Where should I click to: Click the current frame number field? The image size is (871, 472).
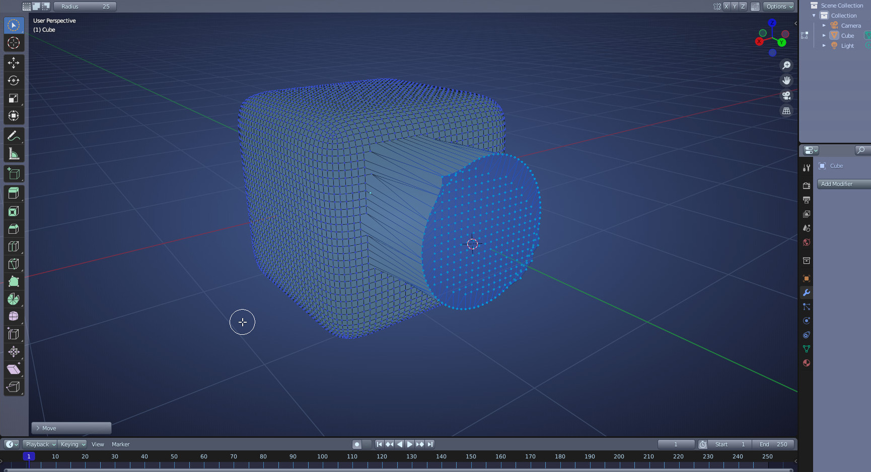click(676, 444)
